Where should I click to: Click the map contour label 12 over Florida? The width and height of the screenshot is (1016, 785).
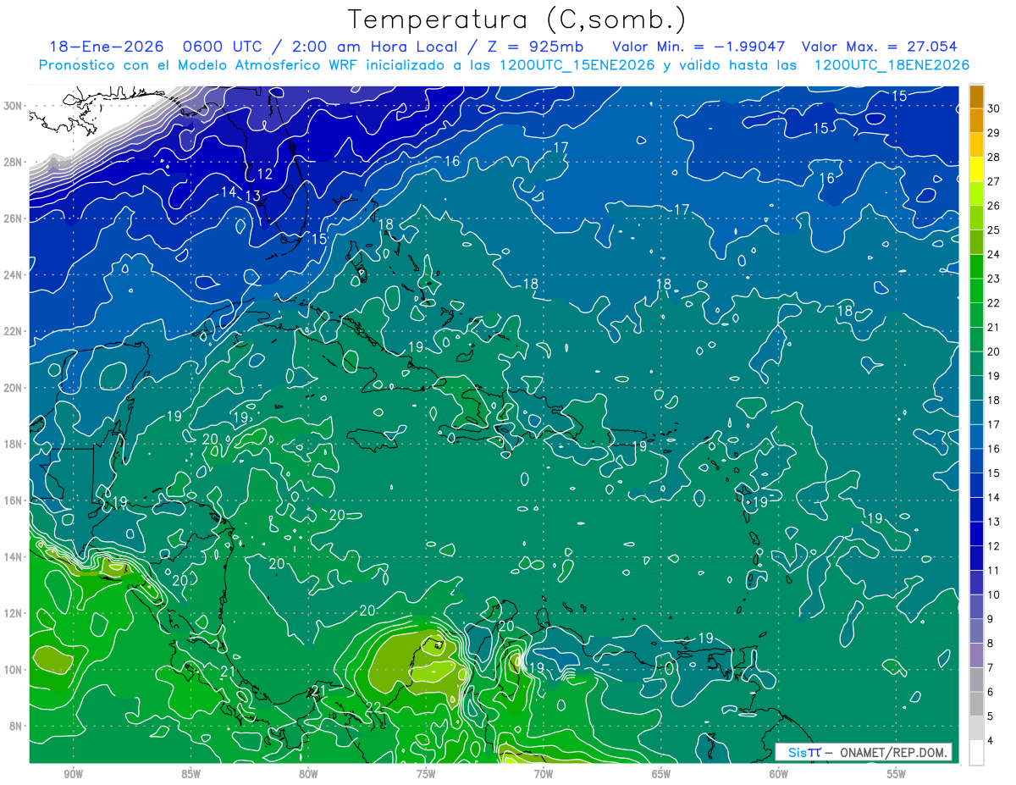click(265, 174)
